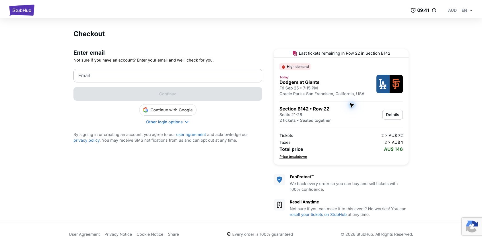Show timer info via the info icon

[x=434, y=10]
